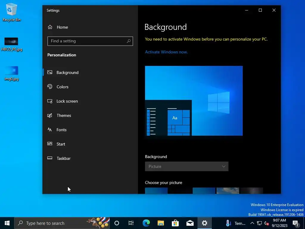Screen dimensions: 305x229
Task: Open Microsoft Store from the taskbar
Action: coord(175,223)
